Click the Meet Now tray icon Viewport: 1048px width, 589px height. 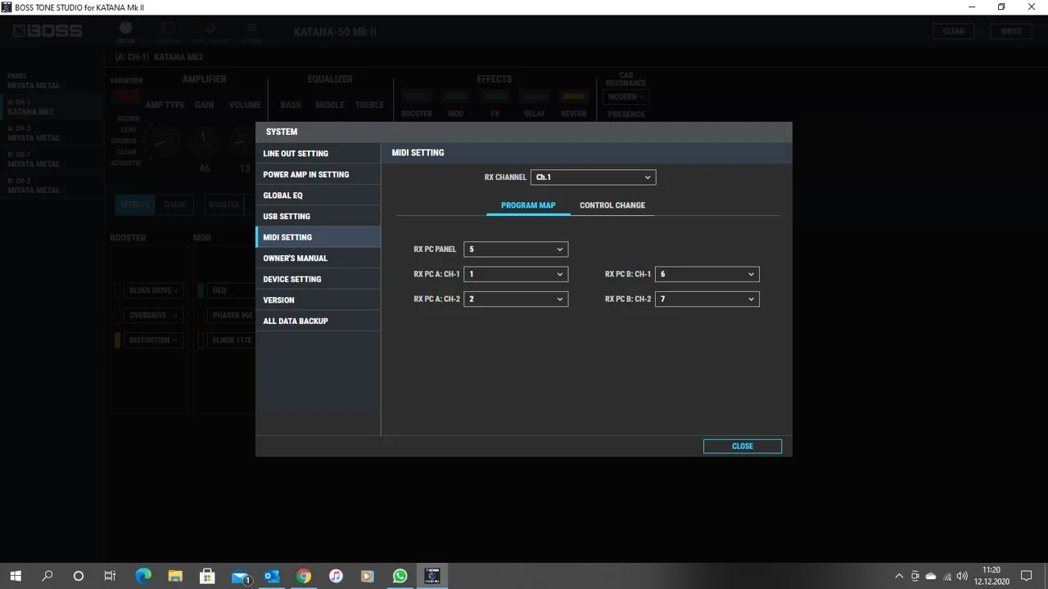tap(915, 576)
